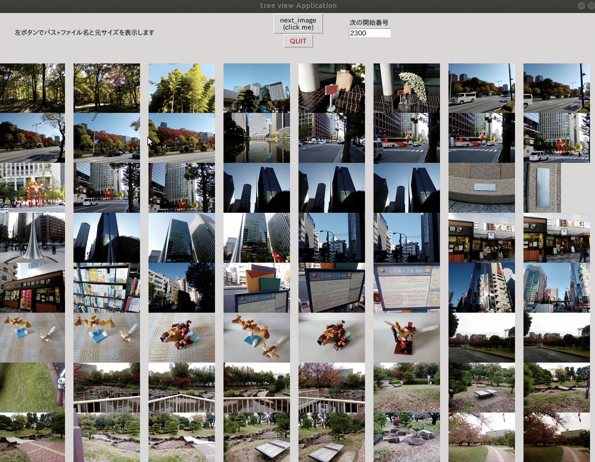Select the silver cone sculpture photo
The height and width of the screenshot is (462, 595).
[x=32, y=238]
